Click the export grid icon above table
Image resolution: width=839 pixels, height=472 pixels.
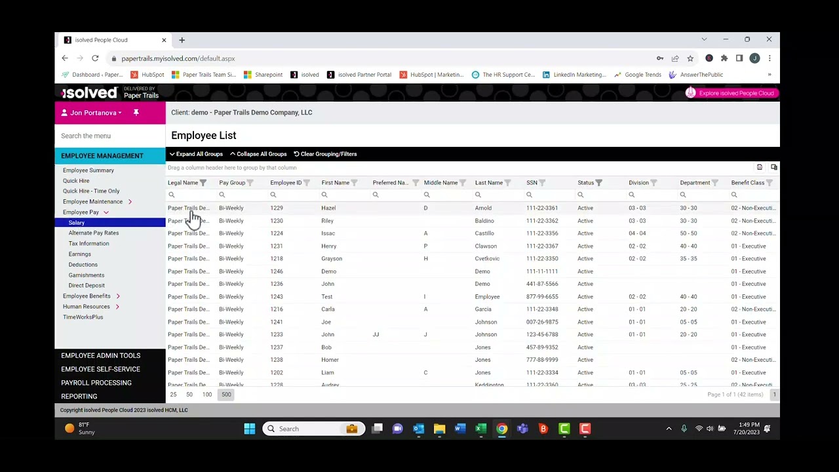click(x=760, y=168)
